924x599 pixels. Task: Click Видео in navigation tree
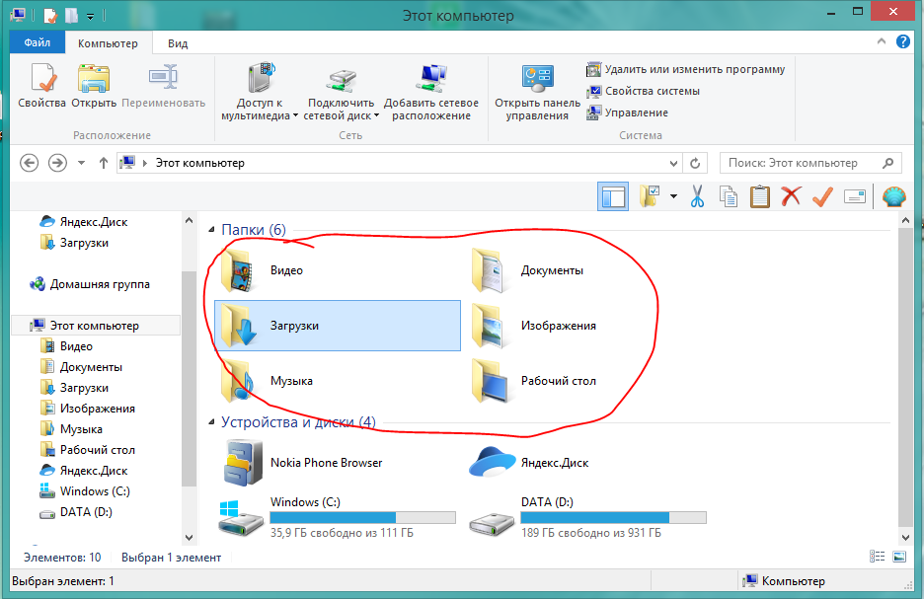click(66, 346)
